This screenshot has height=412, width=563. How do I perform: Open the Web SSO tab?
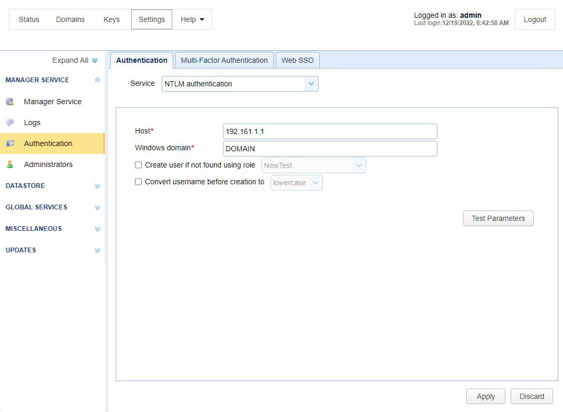pos(297,60)
